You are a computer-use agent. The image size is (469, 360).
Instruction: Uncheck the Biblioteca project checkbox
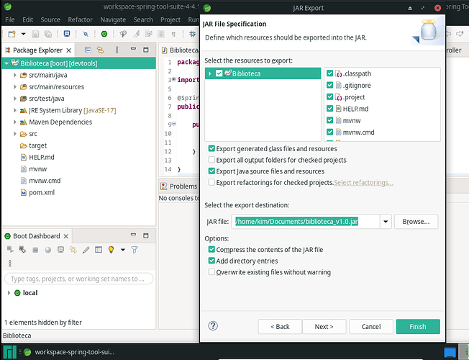tap(219, 73)
